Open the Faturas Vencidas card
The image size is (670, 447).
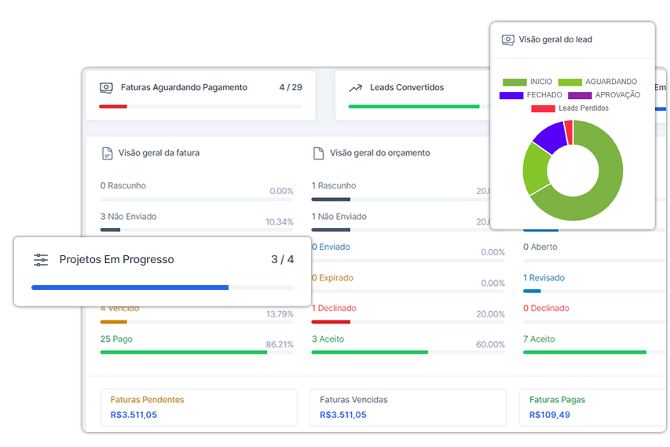[x=408, y=407]
